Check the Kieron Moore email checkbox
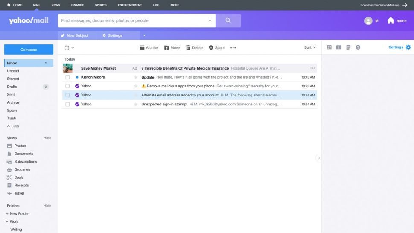The image size is (414, 233). tap(67, 77)
